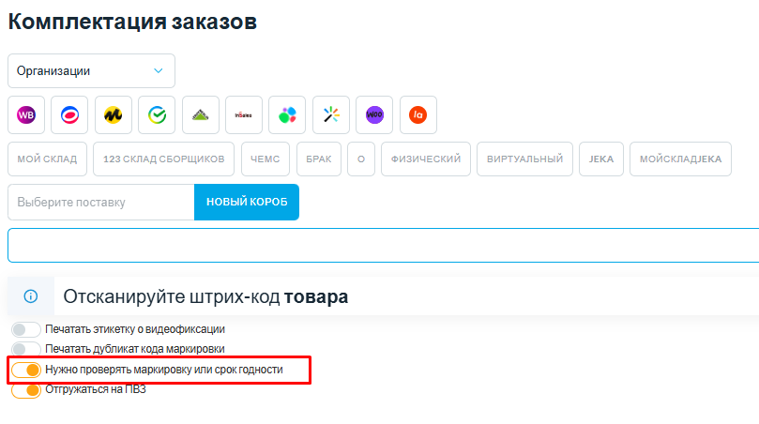This screenshot has height=424, width=759.
Task: Disable marking or expiry date check
Action: point(26,371)
